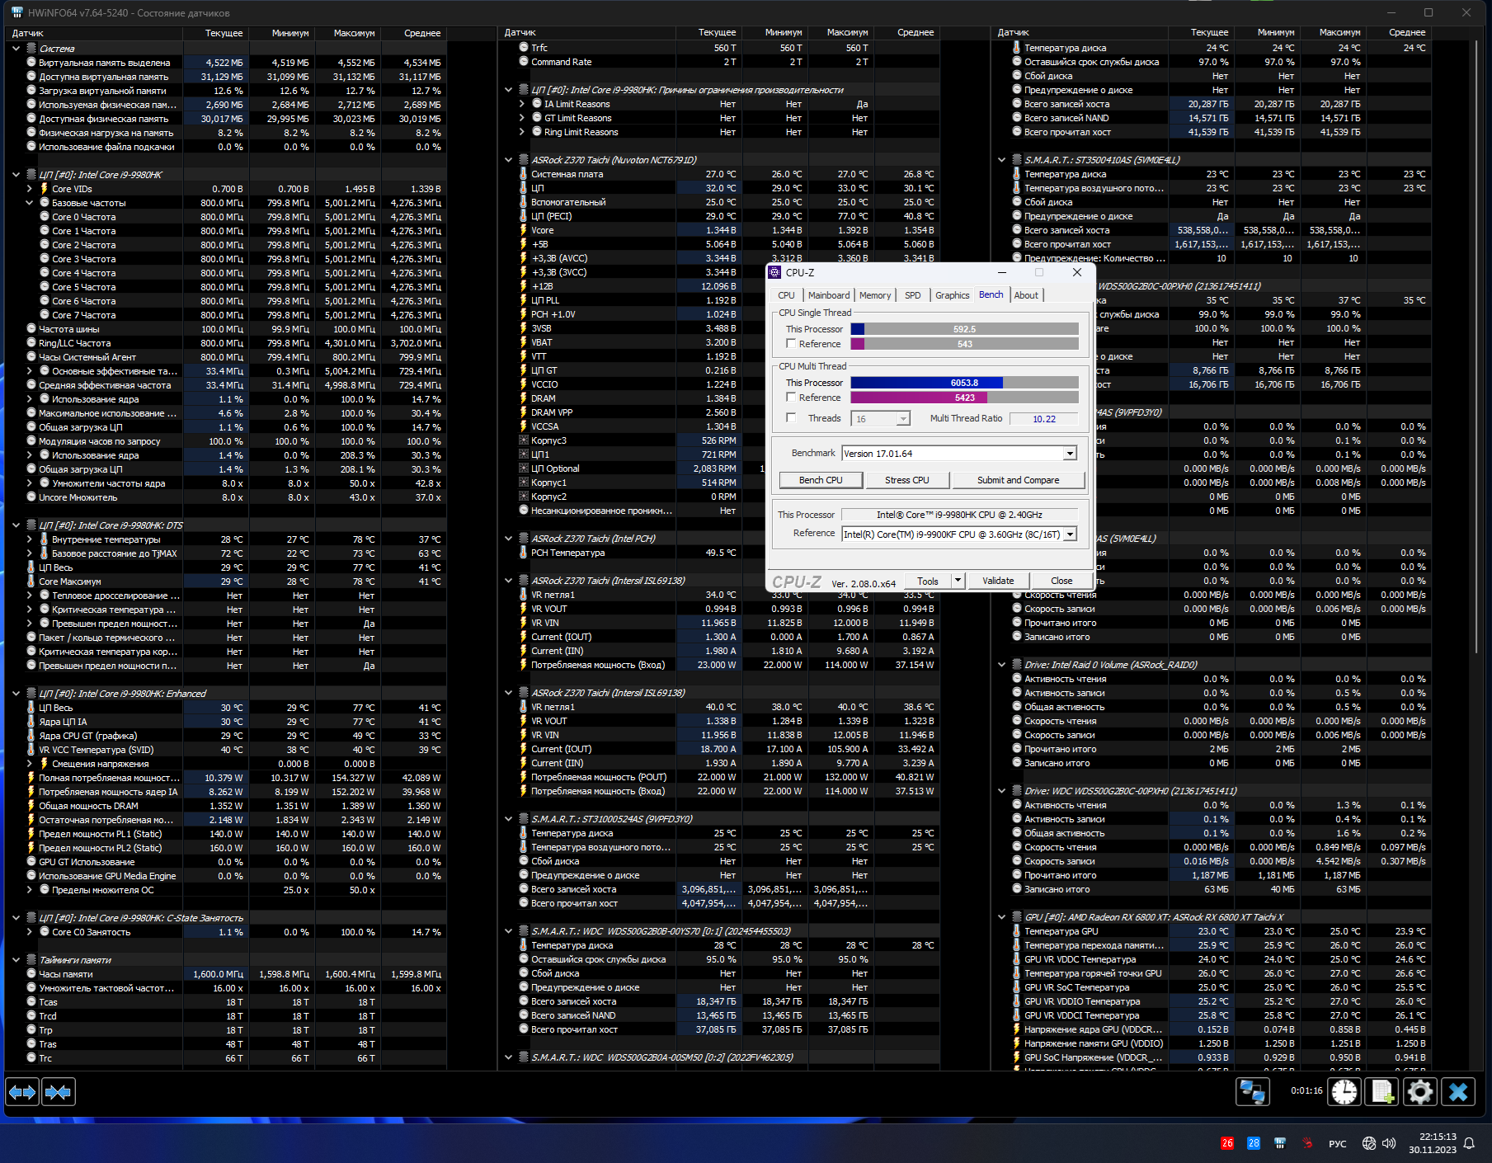This screenshot has width=1492, height=1163.
Task: Click the single thread bar showing 592.5
Action: [965, 329]
